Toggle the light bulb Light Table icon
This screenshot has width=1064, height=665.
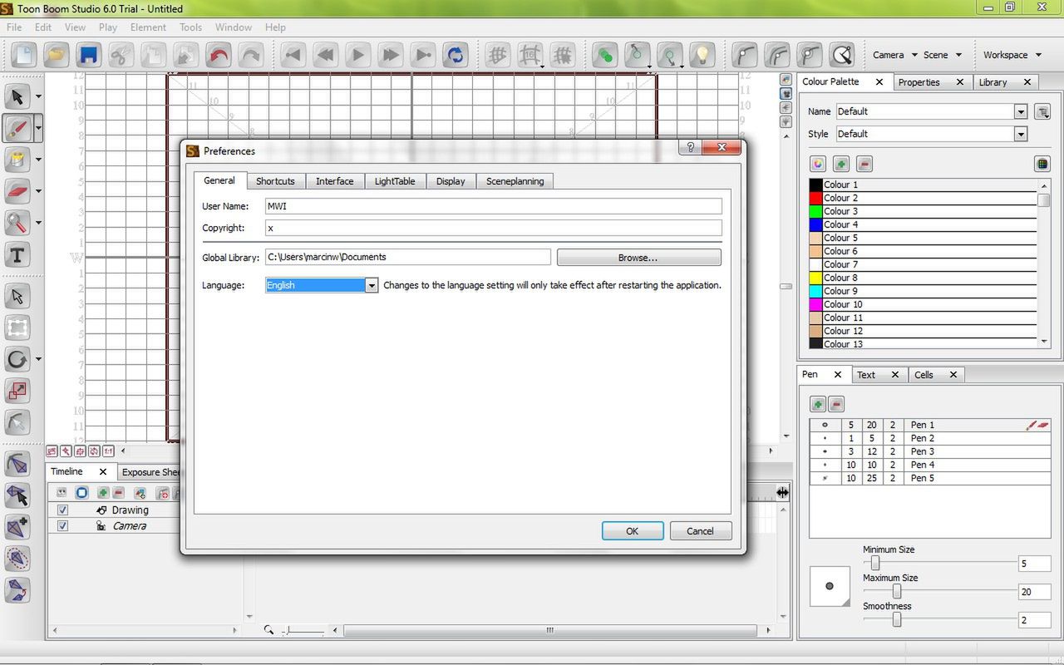(x=702, y=55)
